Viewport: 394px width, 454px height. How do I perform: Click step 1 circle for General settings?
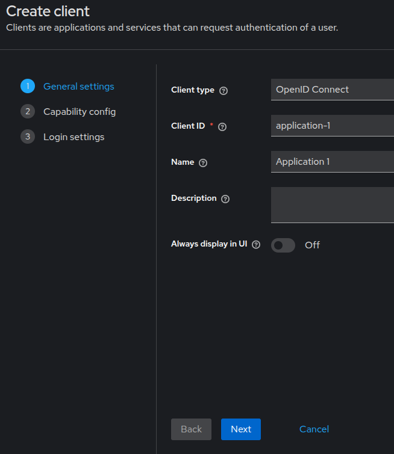28,86
